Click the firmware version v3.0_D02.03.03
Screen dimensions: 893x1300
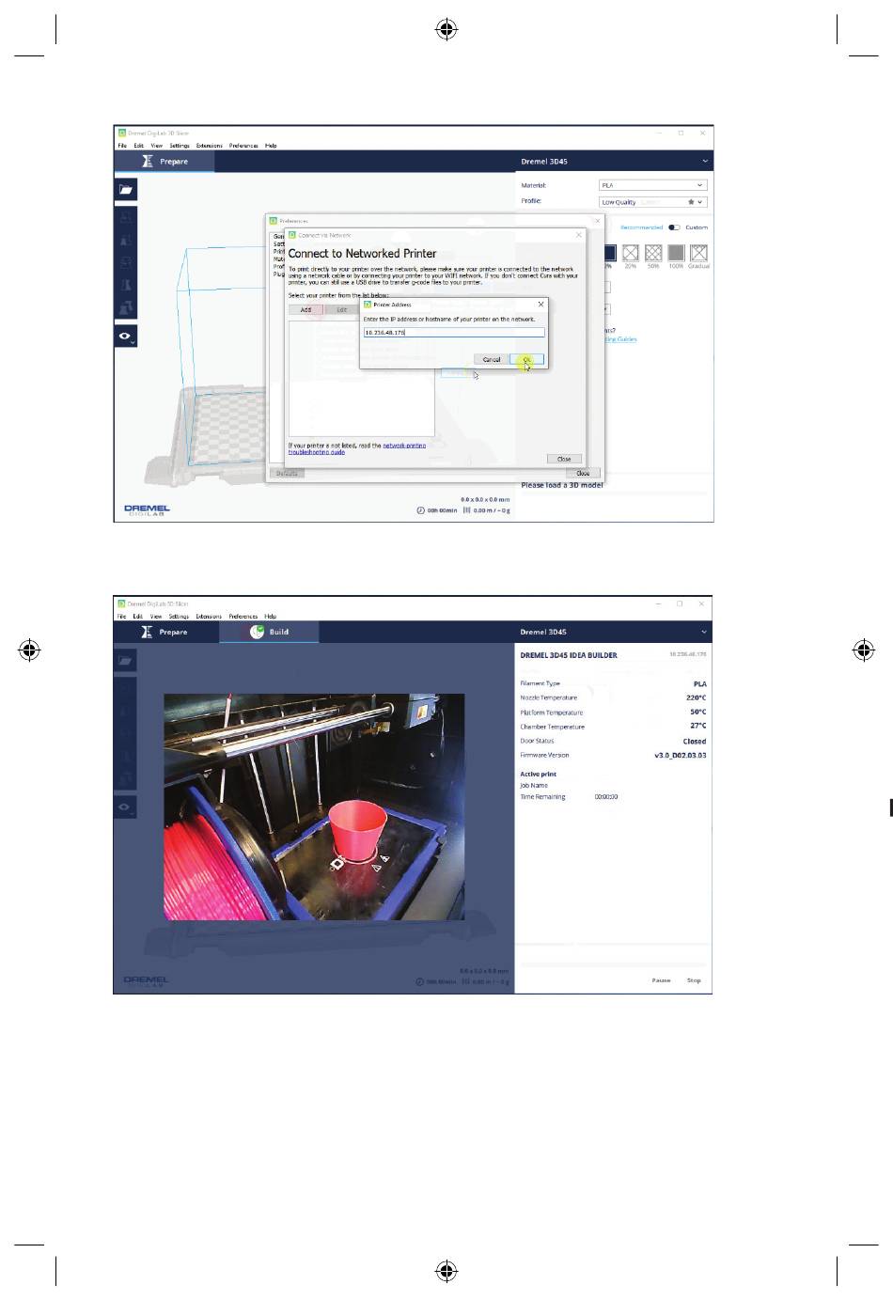click(x=681, y=756)
